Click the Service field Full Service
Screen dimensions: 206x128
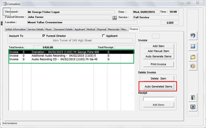[x=156, y=17]
